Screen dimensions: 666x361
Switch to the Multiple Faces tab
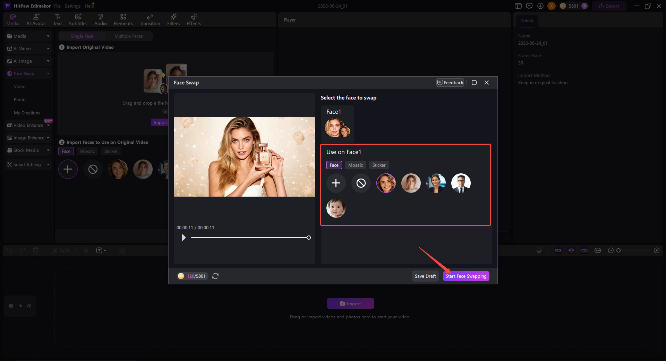[129, 36]
